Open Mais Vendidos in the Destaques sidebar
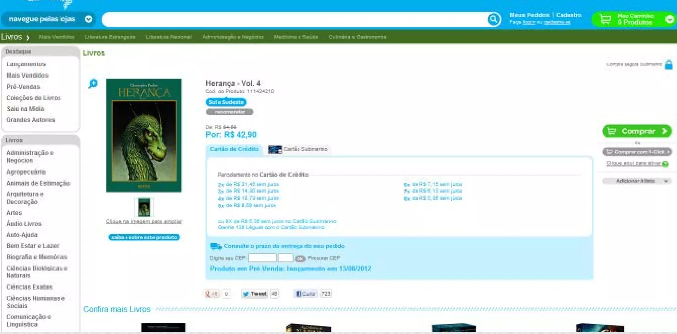Viewport: 677px width, 334px height. (27, 75)
